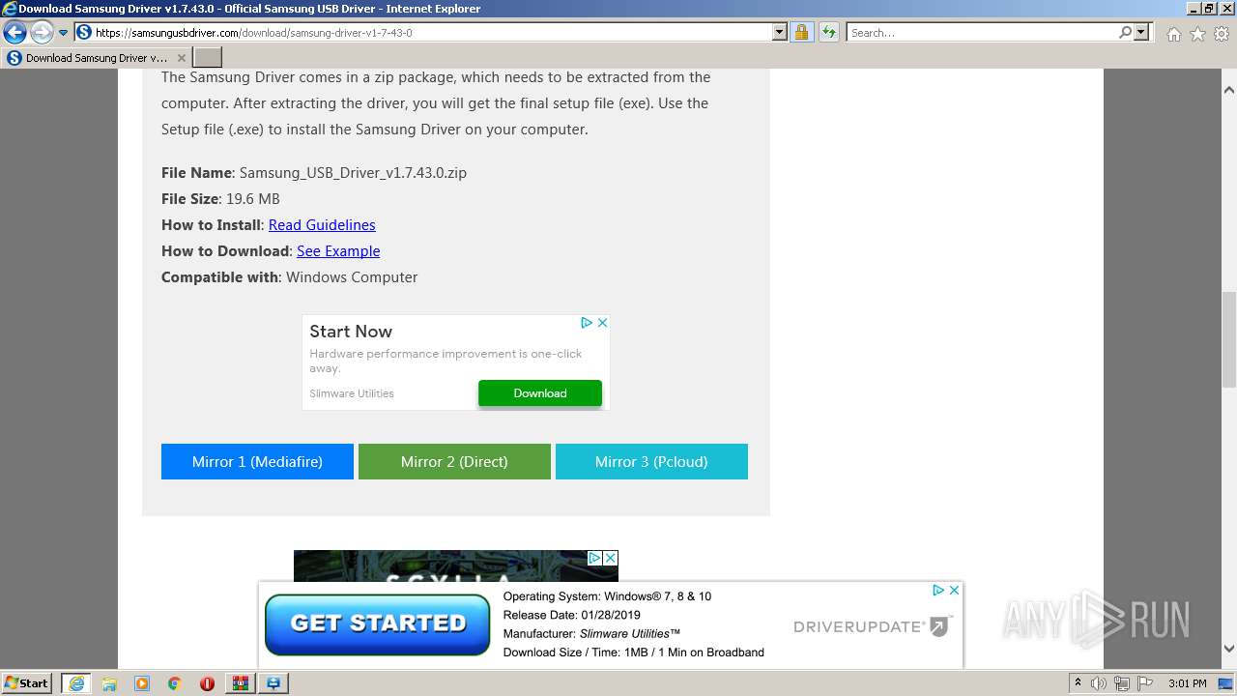Image resolution: width=1237 pixels, height=696 pixels.
Task: Go back with the browser Back arrow
Action: [x=14, y=33]
